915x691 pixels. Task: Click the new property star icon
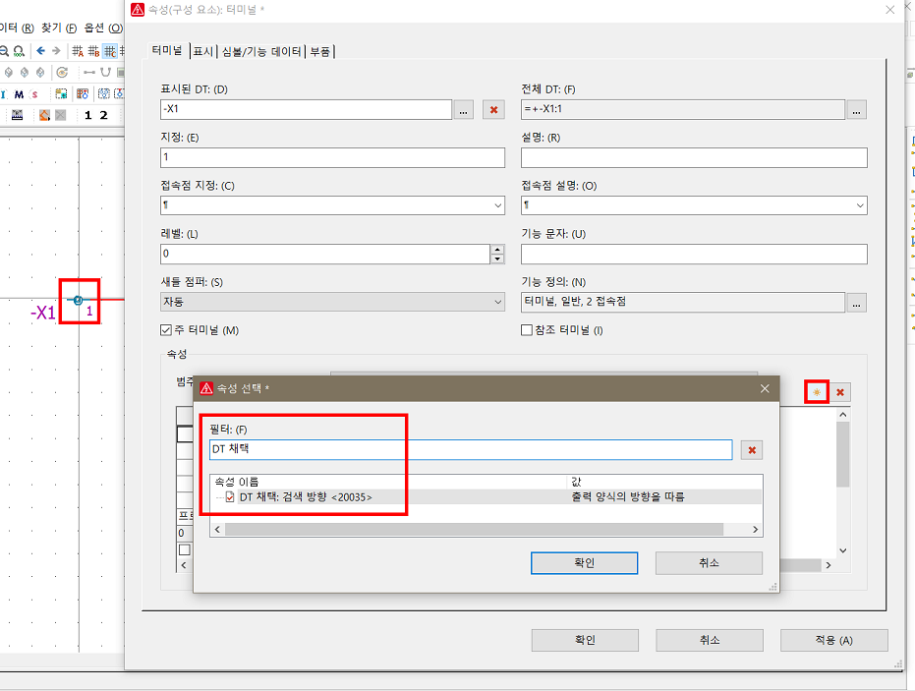(x=817, y=392)
